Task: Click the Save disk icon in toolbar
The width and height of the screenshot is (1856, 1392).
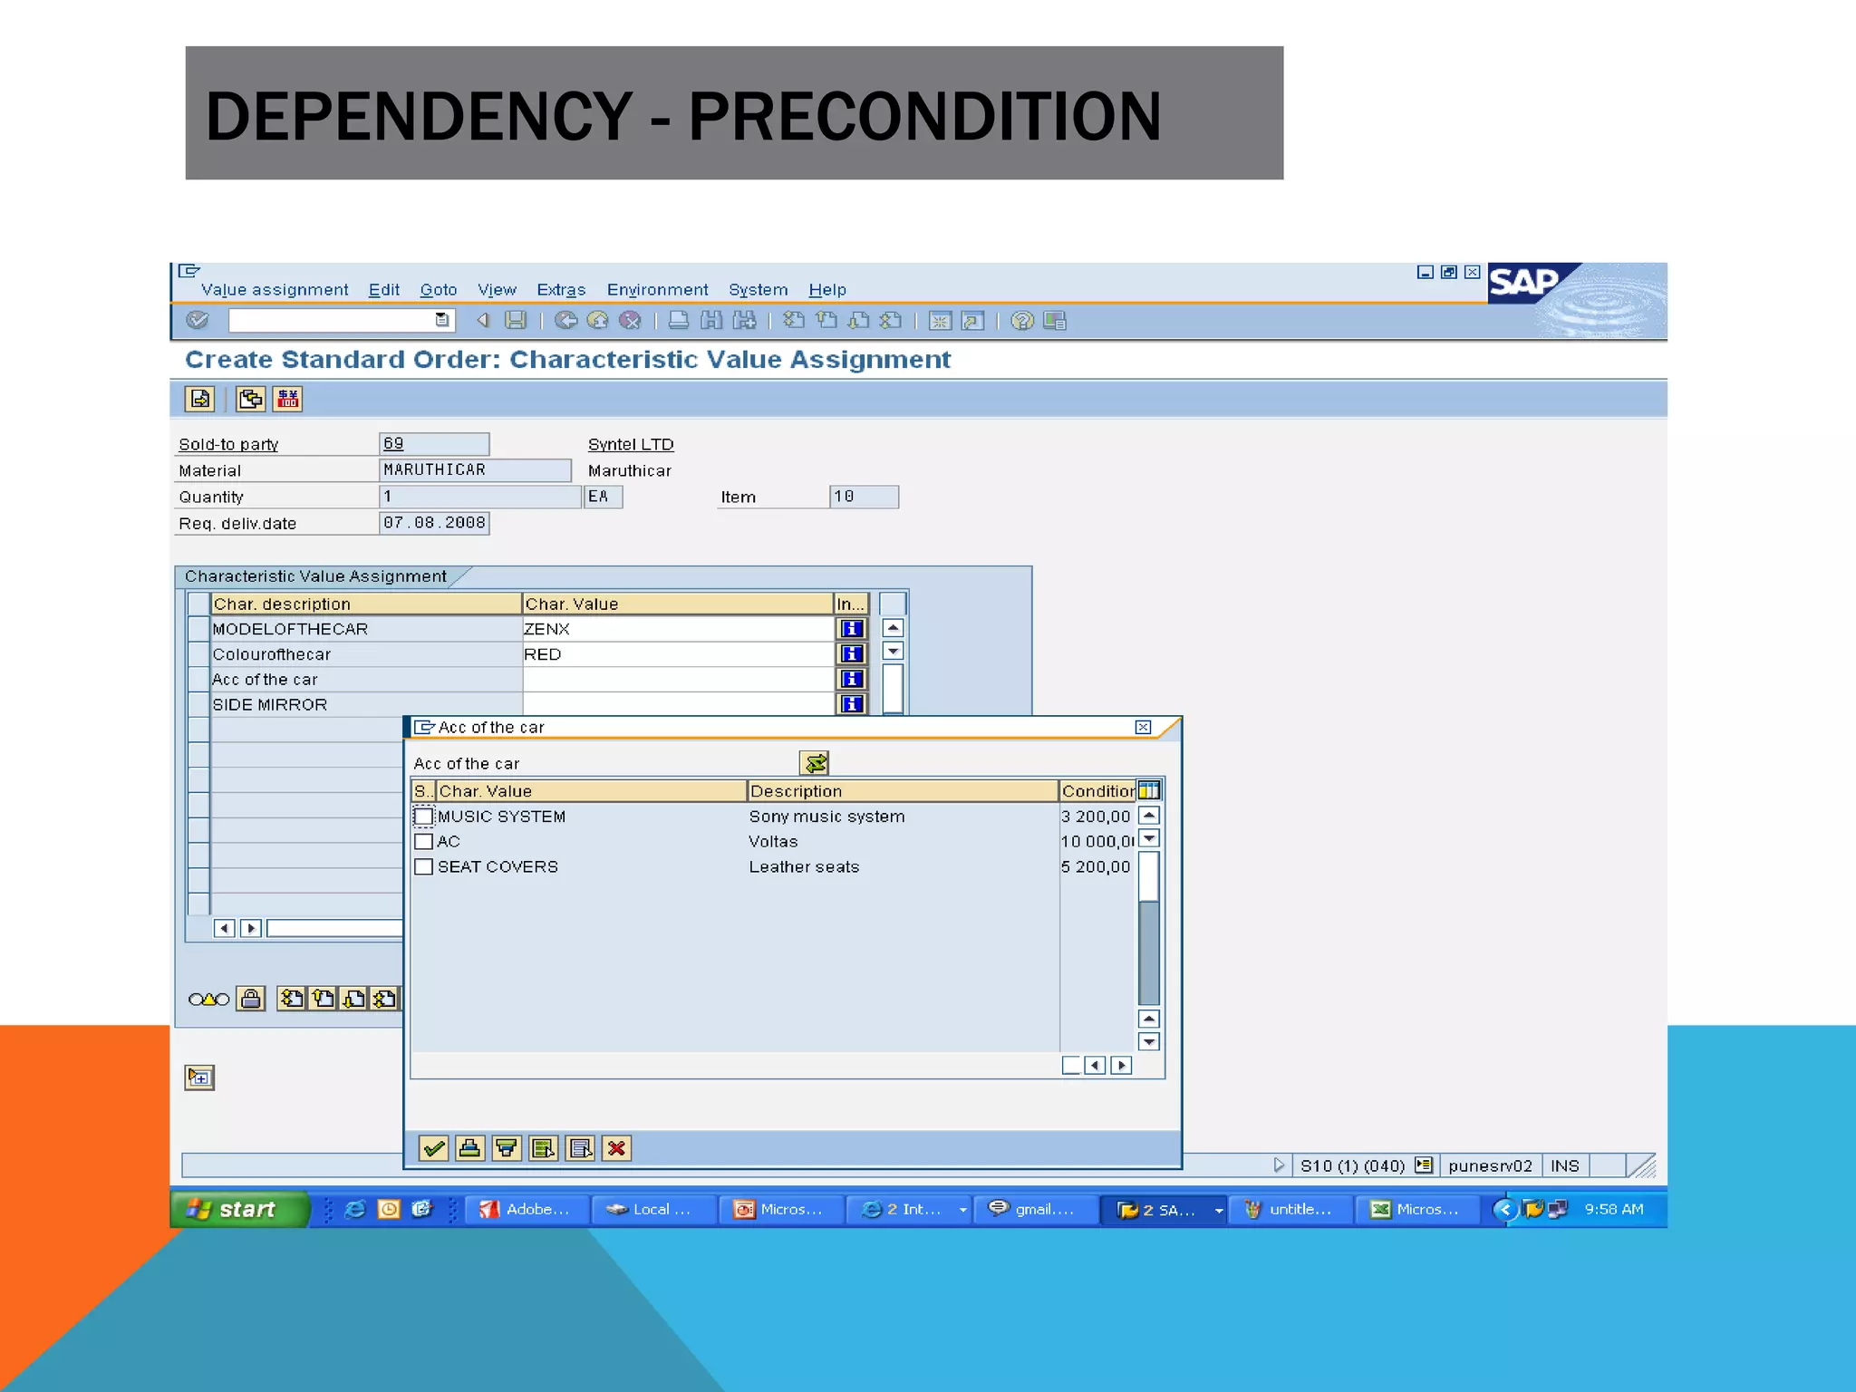Action: click(516, 320)
